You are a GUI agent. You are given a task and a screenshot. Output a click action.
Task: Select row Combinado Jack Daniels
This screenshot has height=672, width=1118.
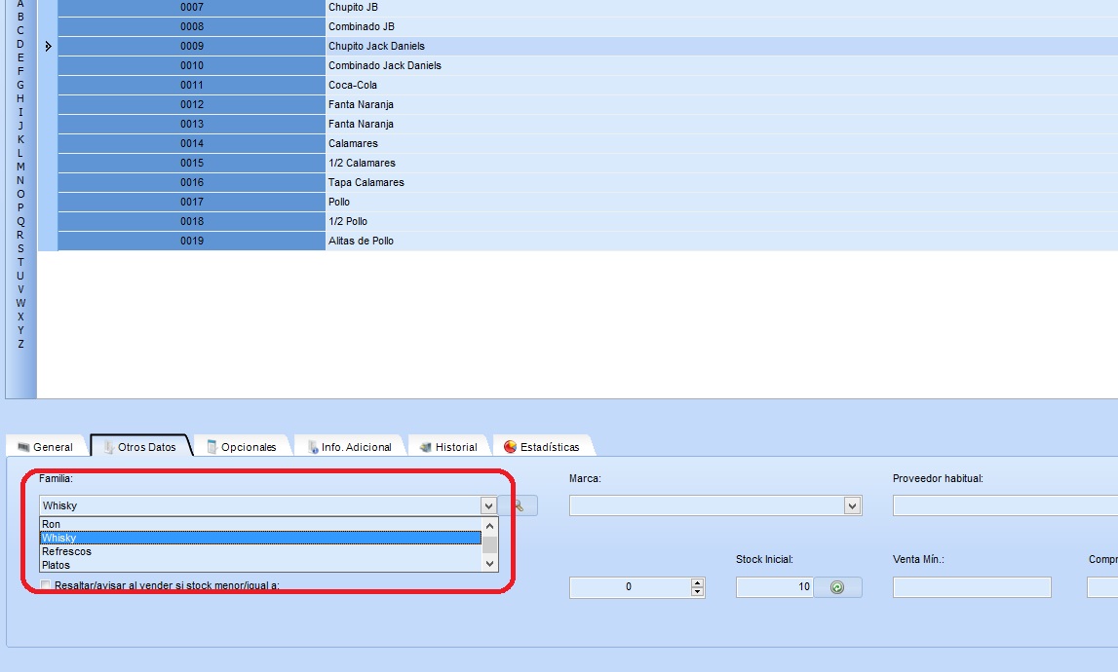coord(588,65)
